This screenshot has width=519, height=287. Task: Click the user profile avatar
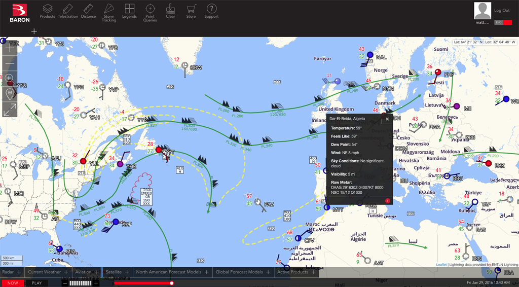tap(483, 11)
